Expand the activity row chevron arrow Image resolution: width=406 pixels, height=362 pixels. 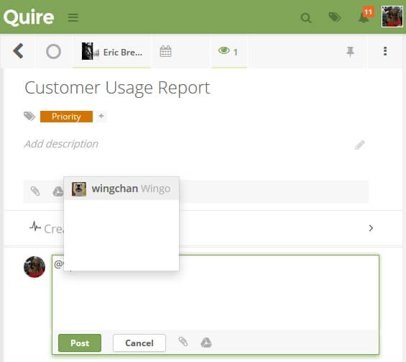[x=371, y=228]
